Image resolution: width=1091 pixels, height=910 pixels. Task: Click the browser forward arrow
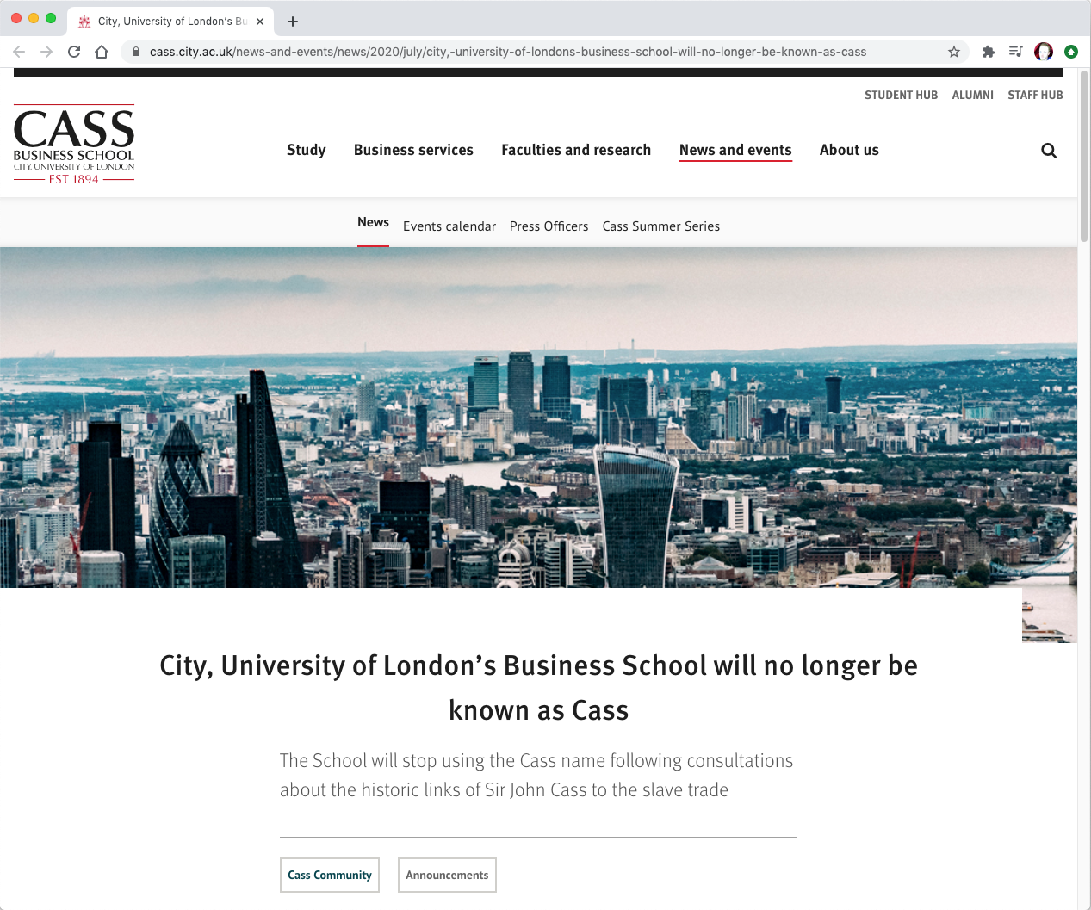[46, 52]
